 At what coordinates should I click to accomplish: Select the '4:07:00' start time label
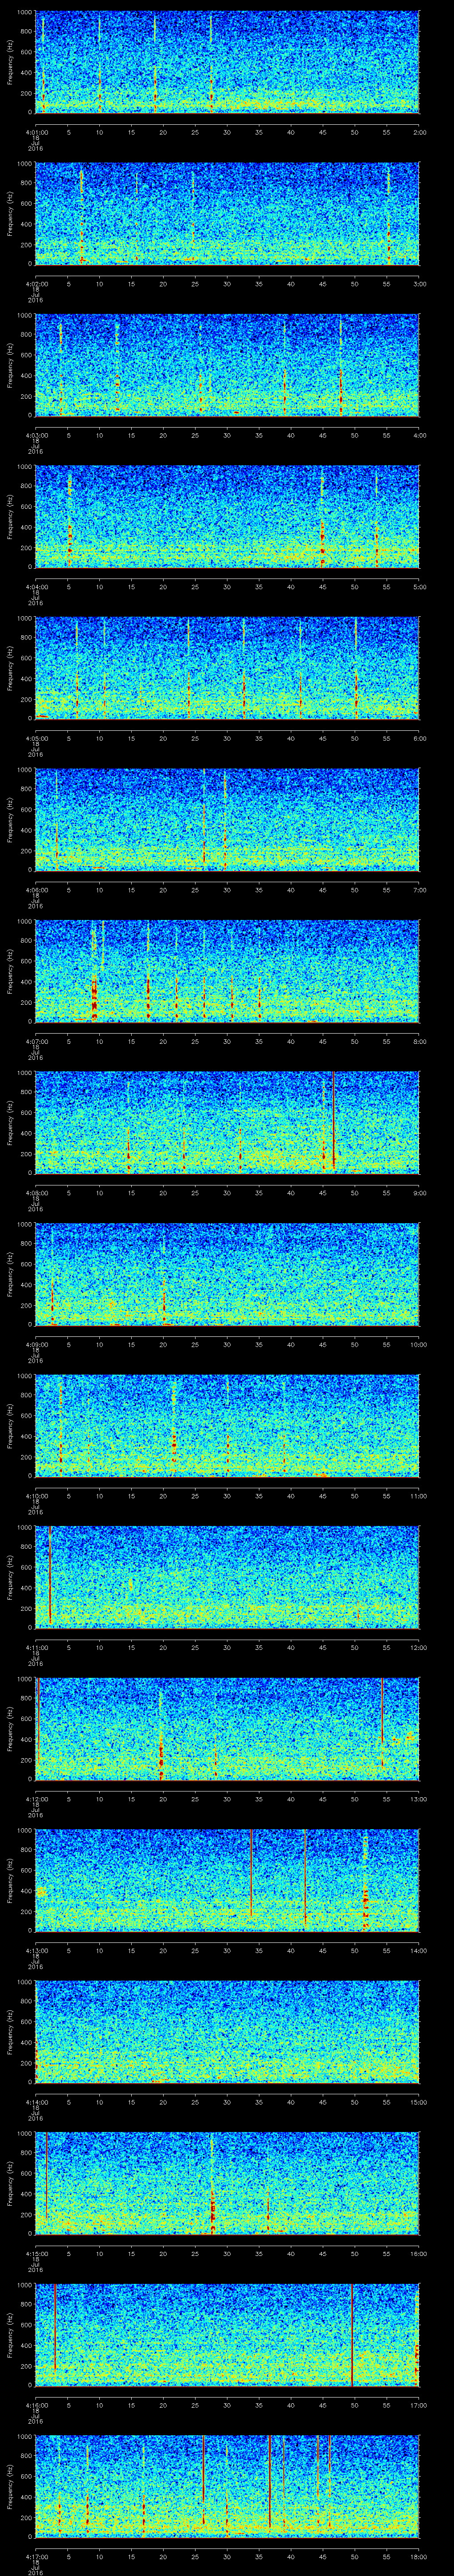coord(36,1041)
